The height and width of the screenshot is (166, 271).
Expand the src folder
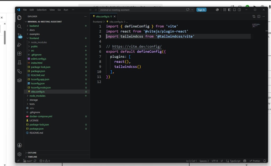click(33, 50)
